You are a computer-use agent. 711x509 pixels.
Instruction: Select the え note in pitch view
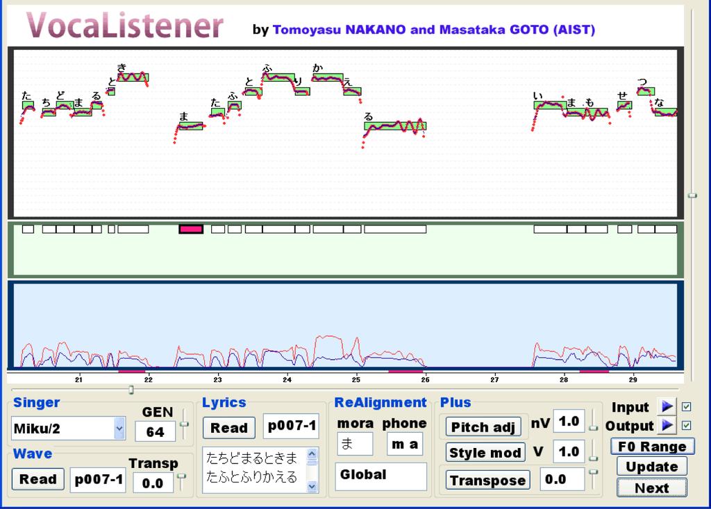point(352,92)
